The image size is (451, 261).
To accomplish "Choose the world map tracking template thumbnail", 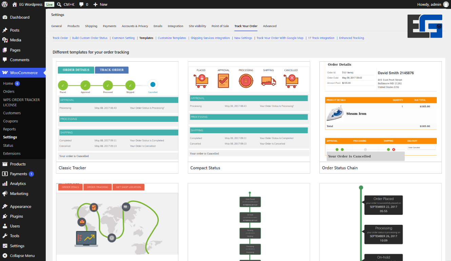I will tap(117, 222).
